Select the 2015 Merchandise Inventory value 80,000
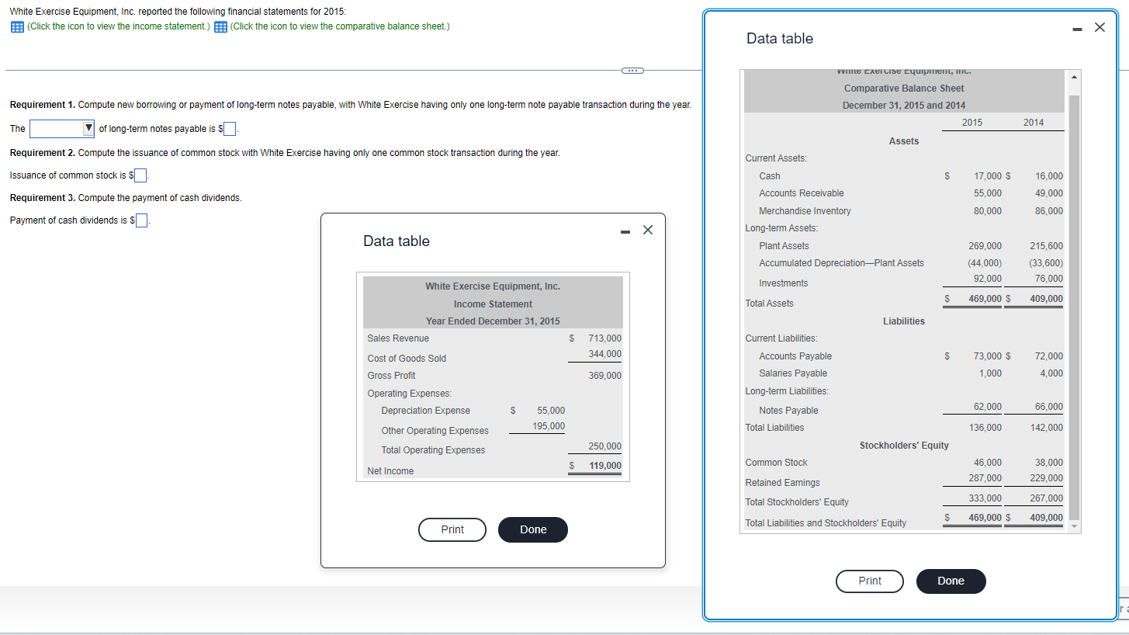Image resolution: width=1129 pixels, height=635 pixels. 987,211
